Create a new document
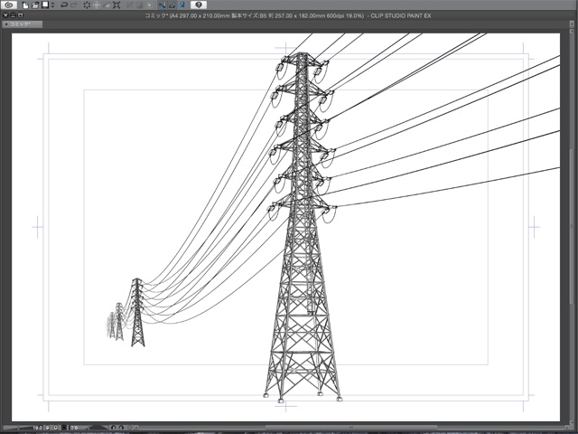 coord(25,5)
